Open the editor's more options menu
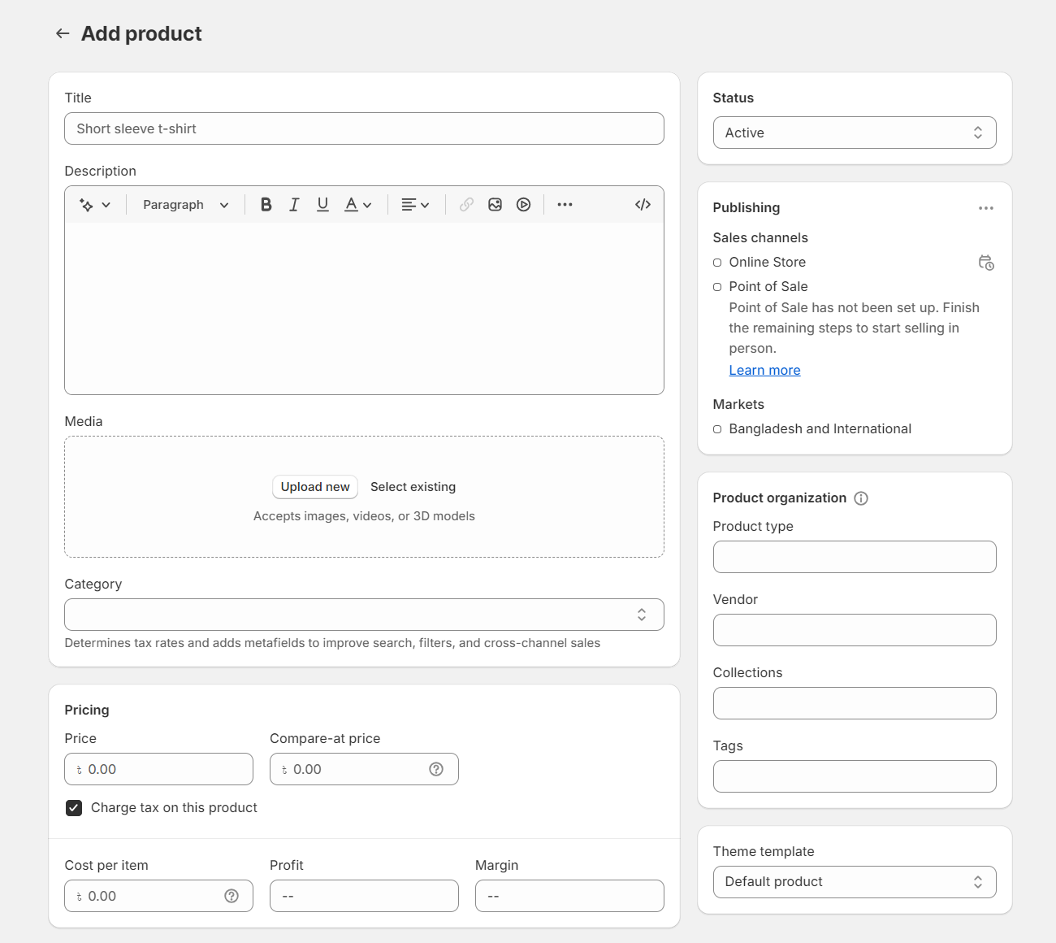 coord(565,204)
